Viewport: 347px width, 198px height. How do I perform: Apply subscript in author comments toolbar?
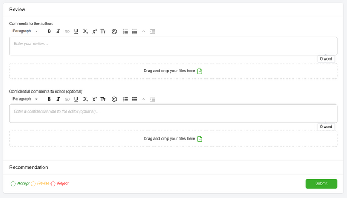(x=86, y=31)
